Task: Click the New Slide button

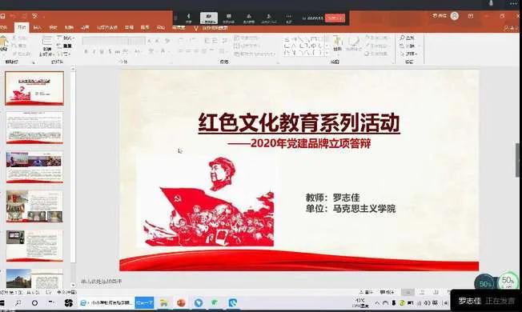Action: (x=47, y=46)
